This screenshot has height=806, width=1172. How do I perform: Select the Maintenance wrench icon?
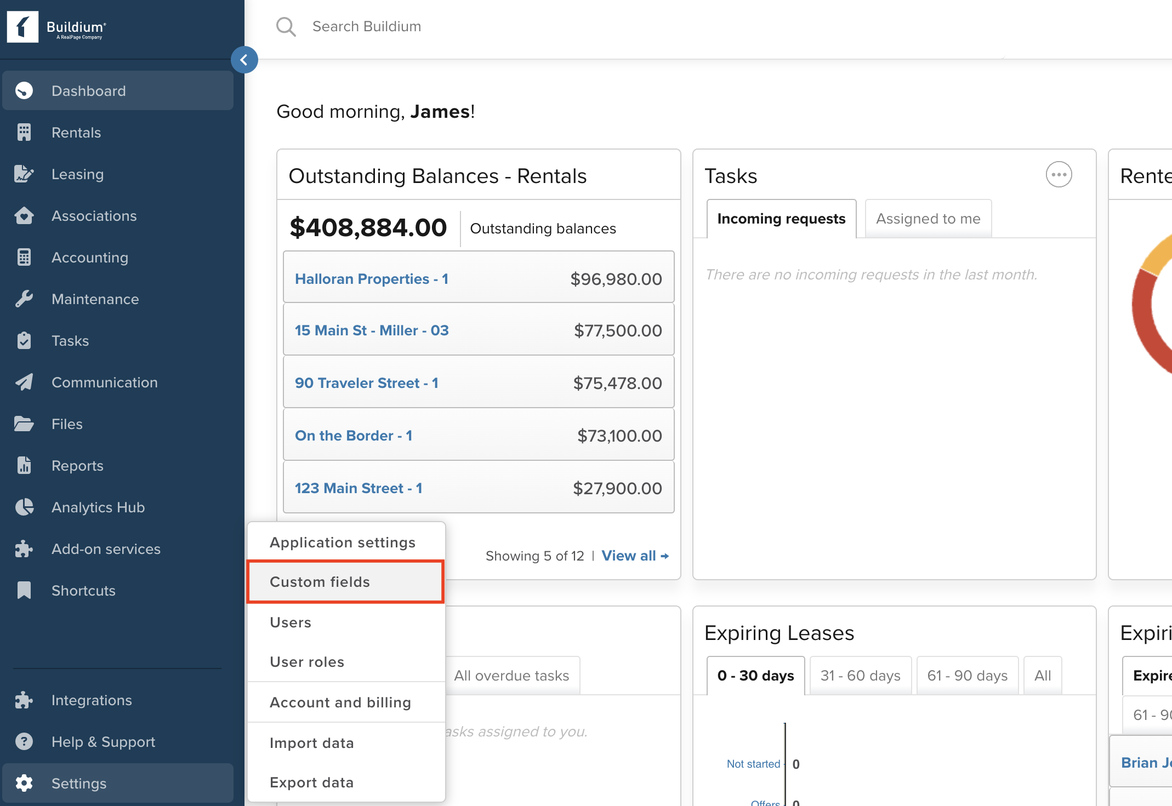click(x=24, y=299)
